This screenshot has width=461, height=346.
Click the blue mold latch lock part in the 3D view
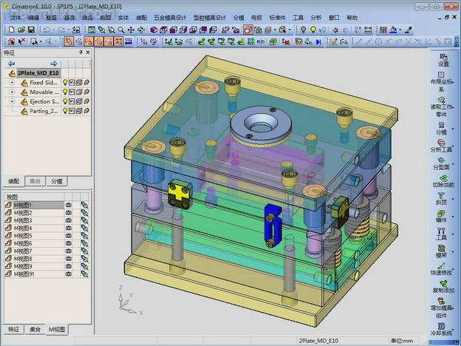tap(273, 226)
